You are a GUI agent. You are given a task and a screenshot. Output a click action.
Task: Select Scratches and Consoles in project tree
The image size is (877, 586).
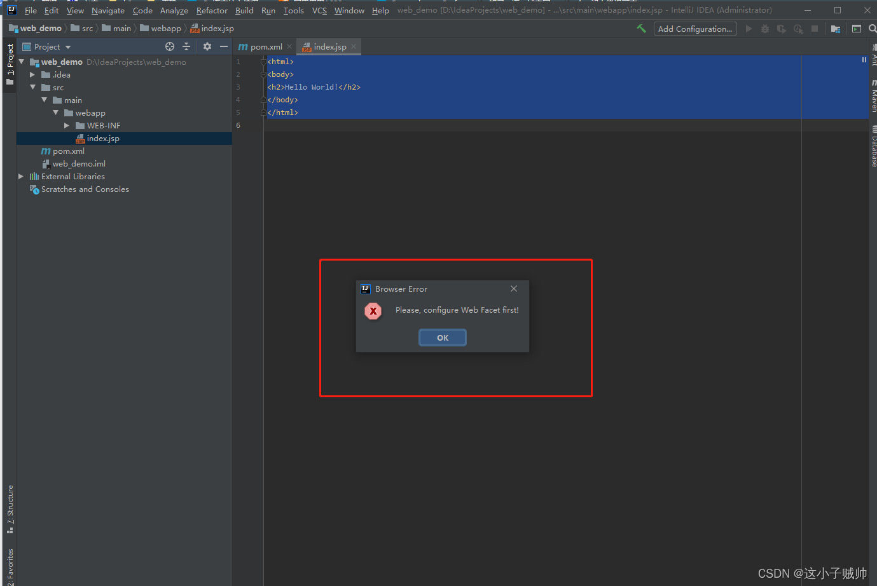click(x=85, y=189)
